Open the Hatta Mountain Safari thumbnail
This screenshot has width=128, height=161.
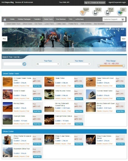[49, 94]
